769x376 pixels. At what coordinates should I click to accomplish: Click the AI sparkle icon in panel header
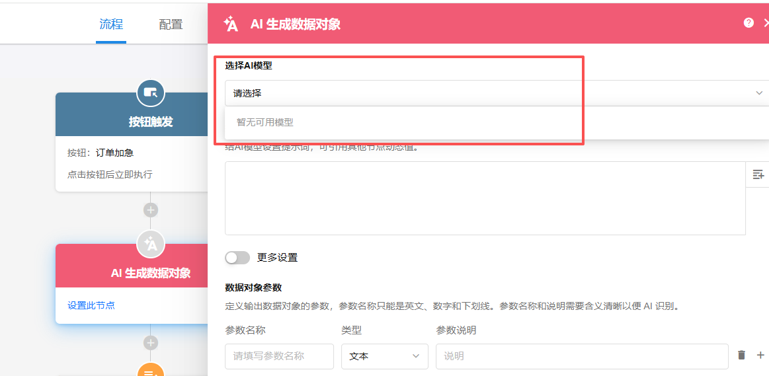tap(231, 24)
